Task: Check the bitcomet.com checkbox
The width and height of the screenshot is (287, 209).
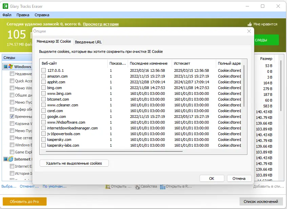Action: pyautogui.click(x=44, y=99)
